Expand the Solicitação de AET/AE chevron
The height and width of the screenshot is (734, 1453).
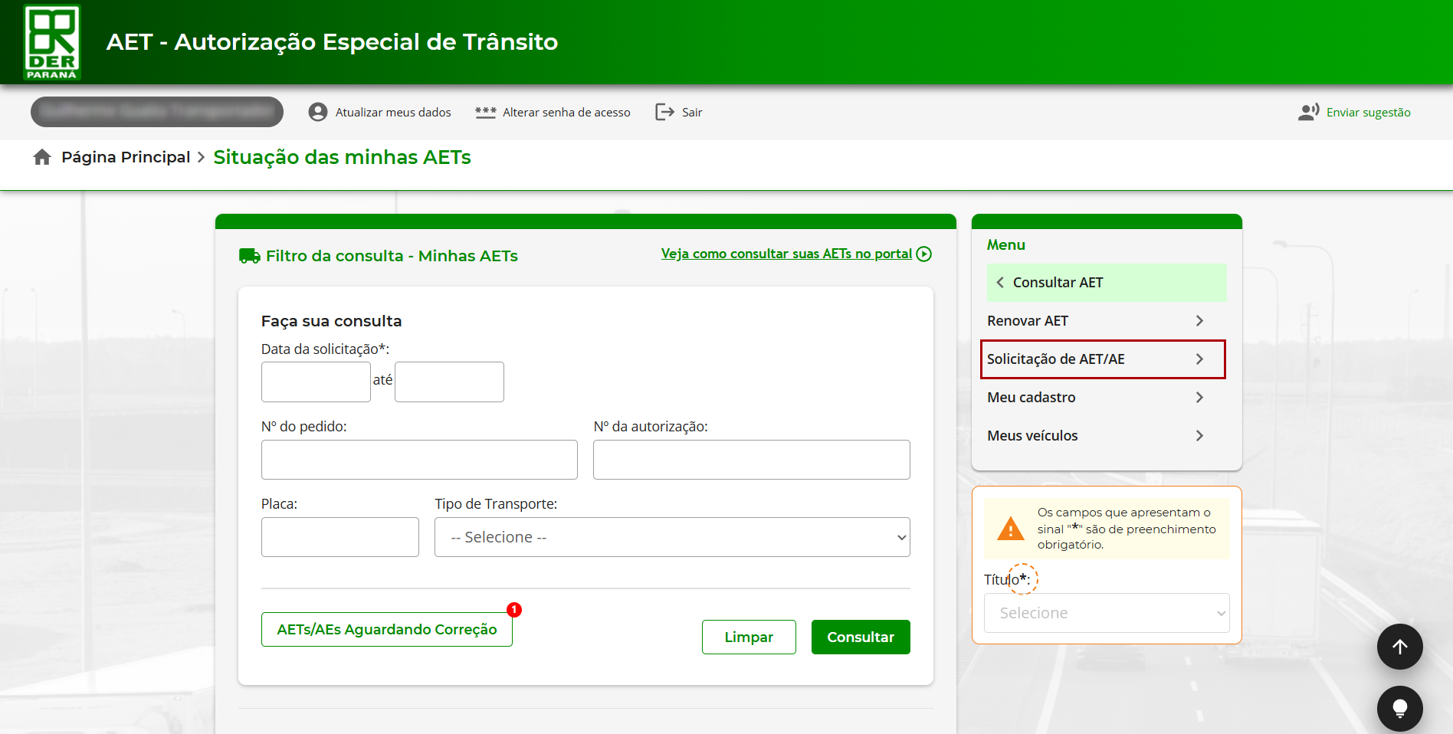[1199, 359]
